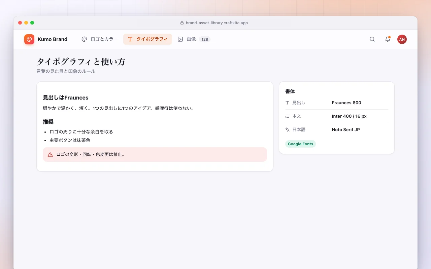
Task: Click the Kumo Brand title text
Action: (x=53, y=39)
